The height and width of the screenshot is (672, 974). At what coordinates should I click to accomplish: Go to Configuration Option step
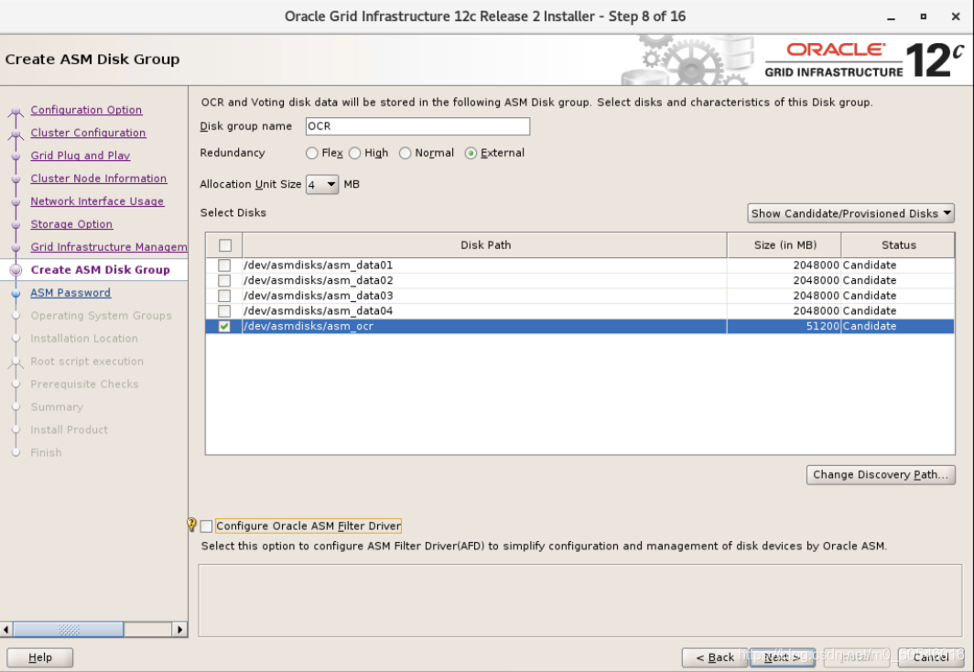point(86,110)
